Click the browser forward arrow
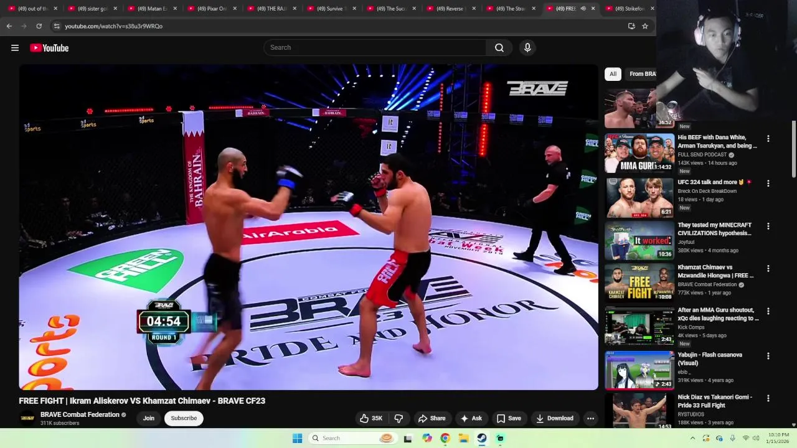The height and width of the screenshot is (448, 797). point(24,26)
